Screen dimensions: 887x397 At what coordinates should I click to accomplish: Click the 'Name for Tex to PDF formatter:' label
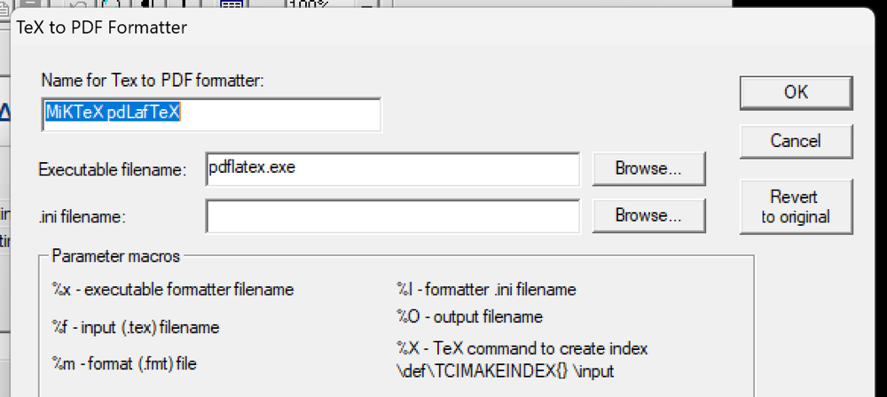[x=153, y=81]
